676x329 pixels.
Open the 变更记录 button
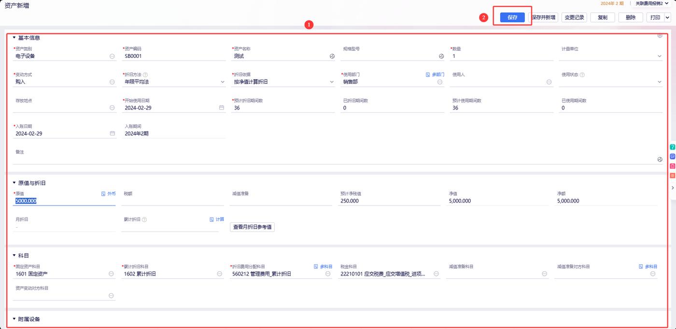575,17
